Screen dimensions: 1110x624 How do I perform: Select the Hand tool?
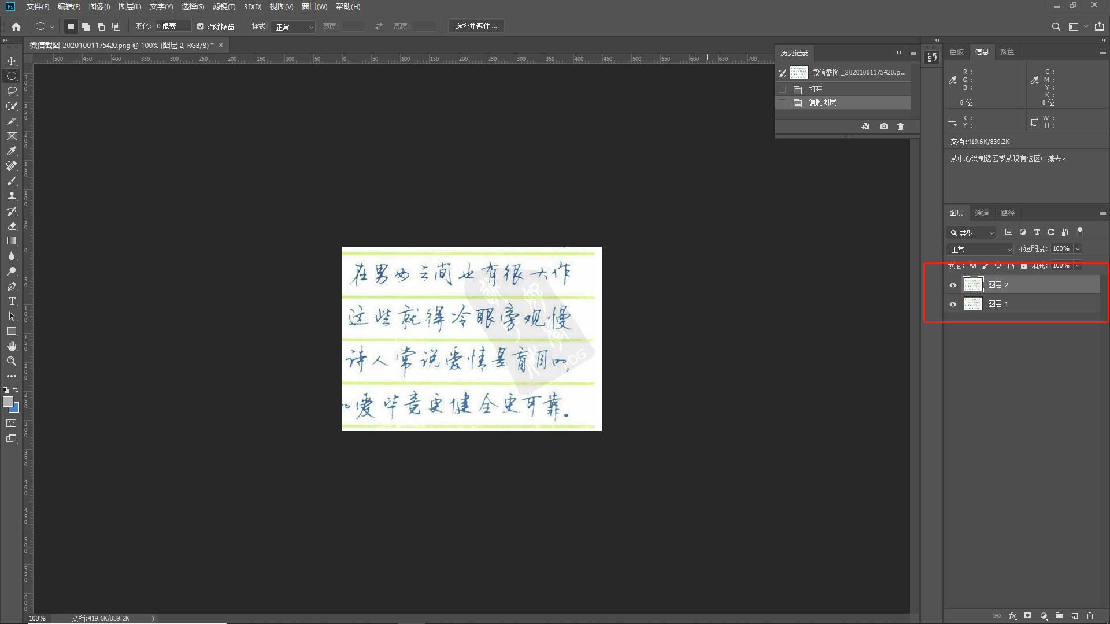(12, 346)
